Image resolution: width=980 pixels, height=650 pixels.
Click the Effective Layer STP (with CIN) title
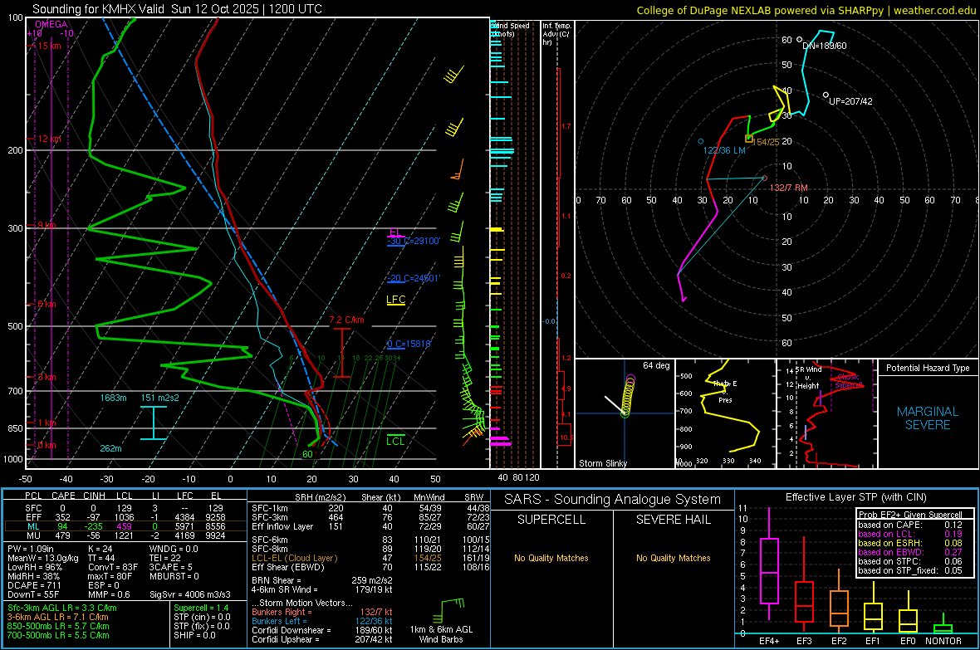pos(855,497)
